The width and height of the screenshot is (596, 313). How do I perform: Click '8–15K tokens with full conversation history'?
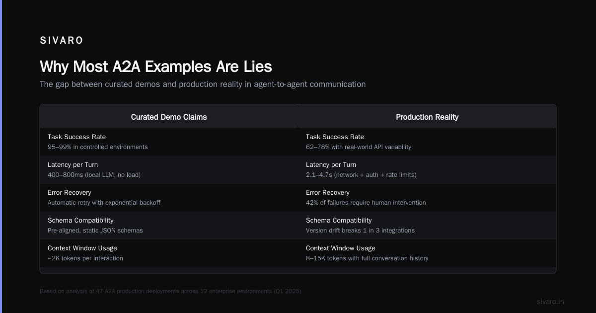coord(367,258)
